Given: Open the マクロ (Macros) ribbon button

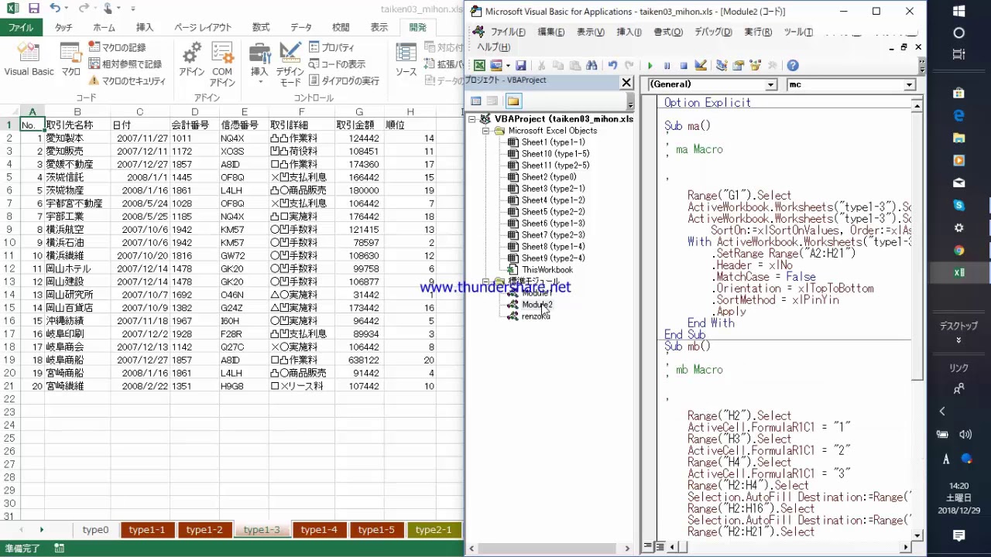Looking at the screenshot, I should [x=70, y=60].
